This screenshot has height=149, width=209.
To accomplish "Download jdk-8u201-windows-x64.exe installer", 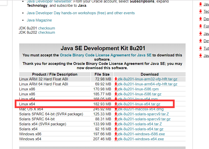I will pos(141,139).
